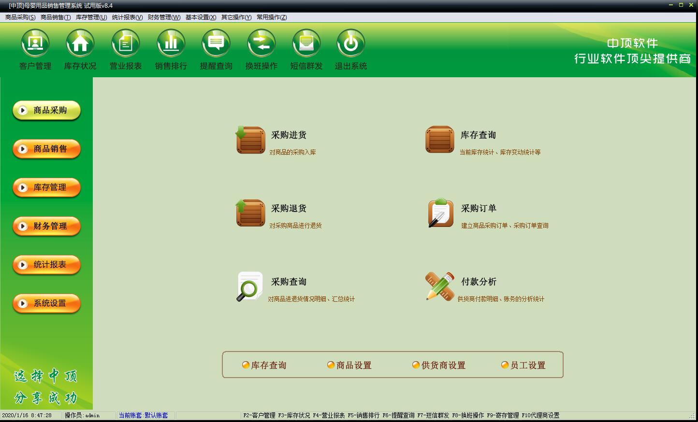Screen dimensions: 698x422
Task: Open 库存管理(U) menu
Action: pyautogui.click(x=91, y=17)
